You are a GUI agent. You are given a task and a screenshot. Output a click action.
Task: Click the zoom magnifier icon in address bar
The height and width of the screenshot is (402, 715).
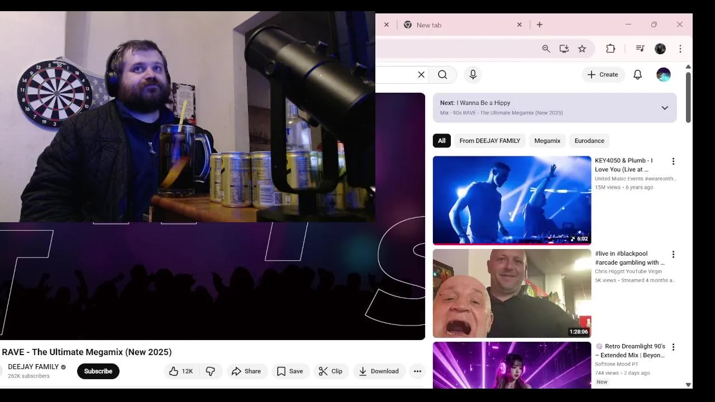pos(546,49)
